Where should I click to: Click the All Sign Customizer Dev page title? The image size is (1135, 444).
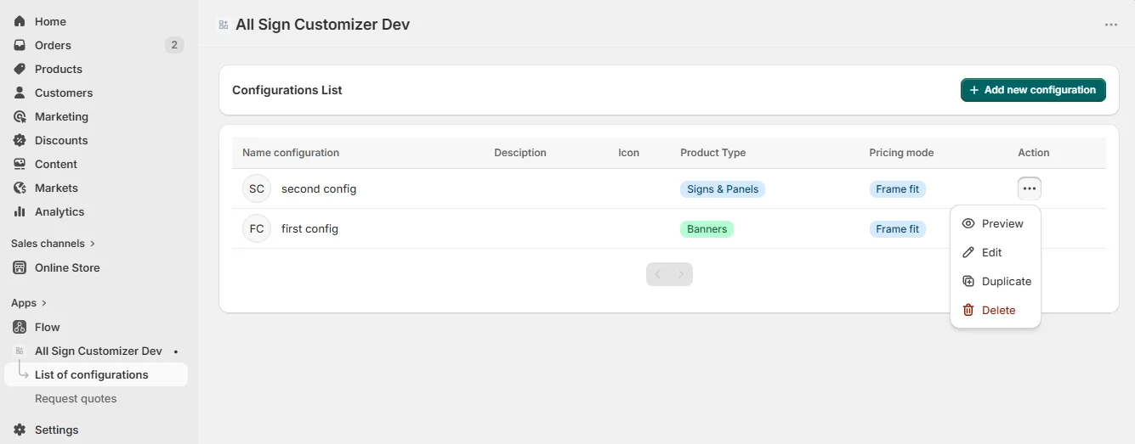coord(322,25)
